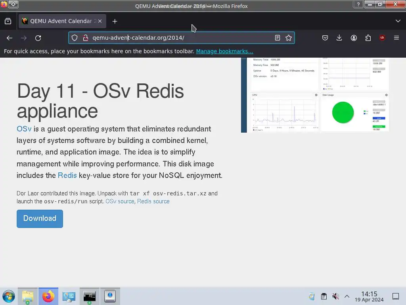The image size is (406, 305).
Task: Reload the current page
Action: click(x=38, y=38)
